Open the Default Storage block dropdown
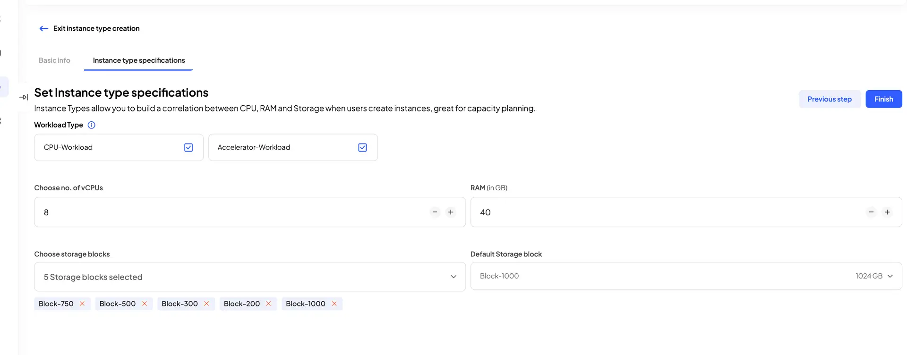907x355 pixels. (x=686, y=276)
